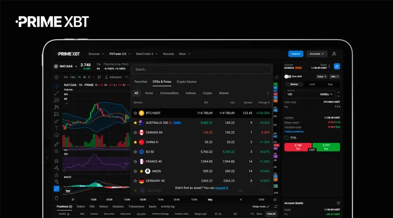Add a chart with plus circle icon

coord(56,77)
